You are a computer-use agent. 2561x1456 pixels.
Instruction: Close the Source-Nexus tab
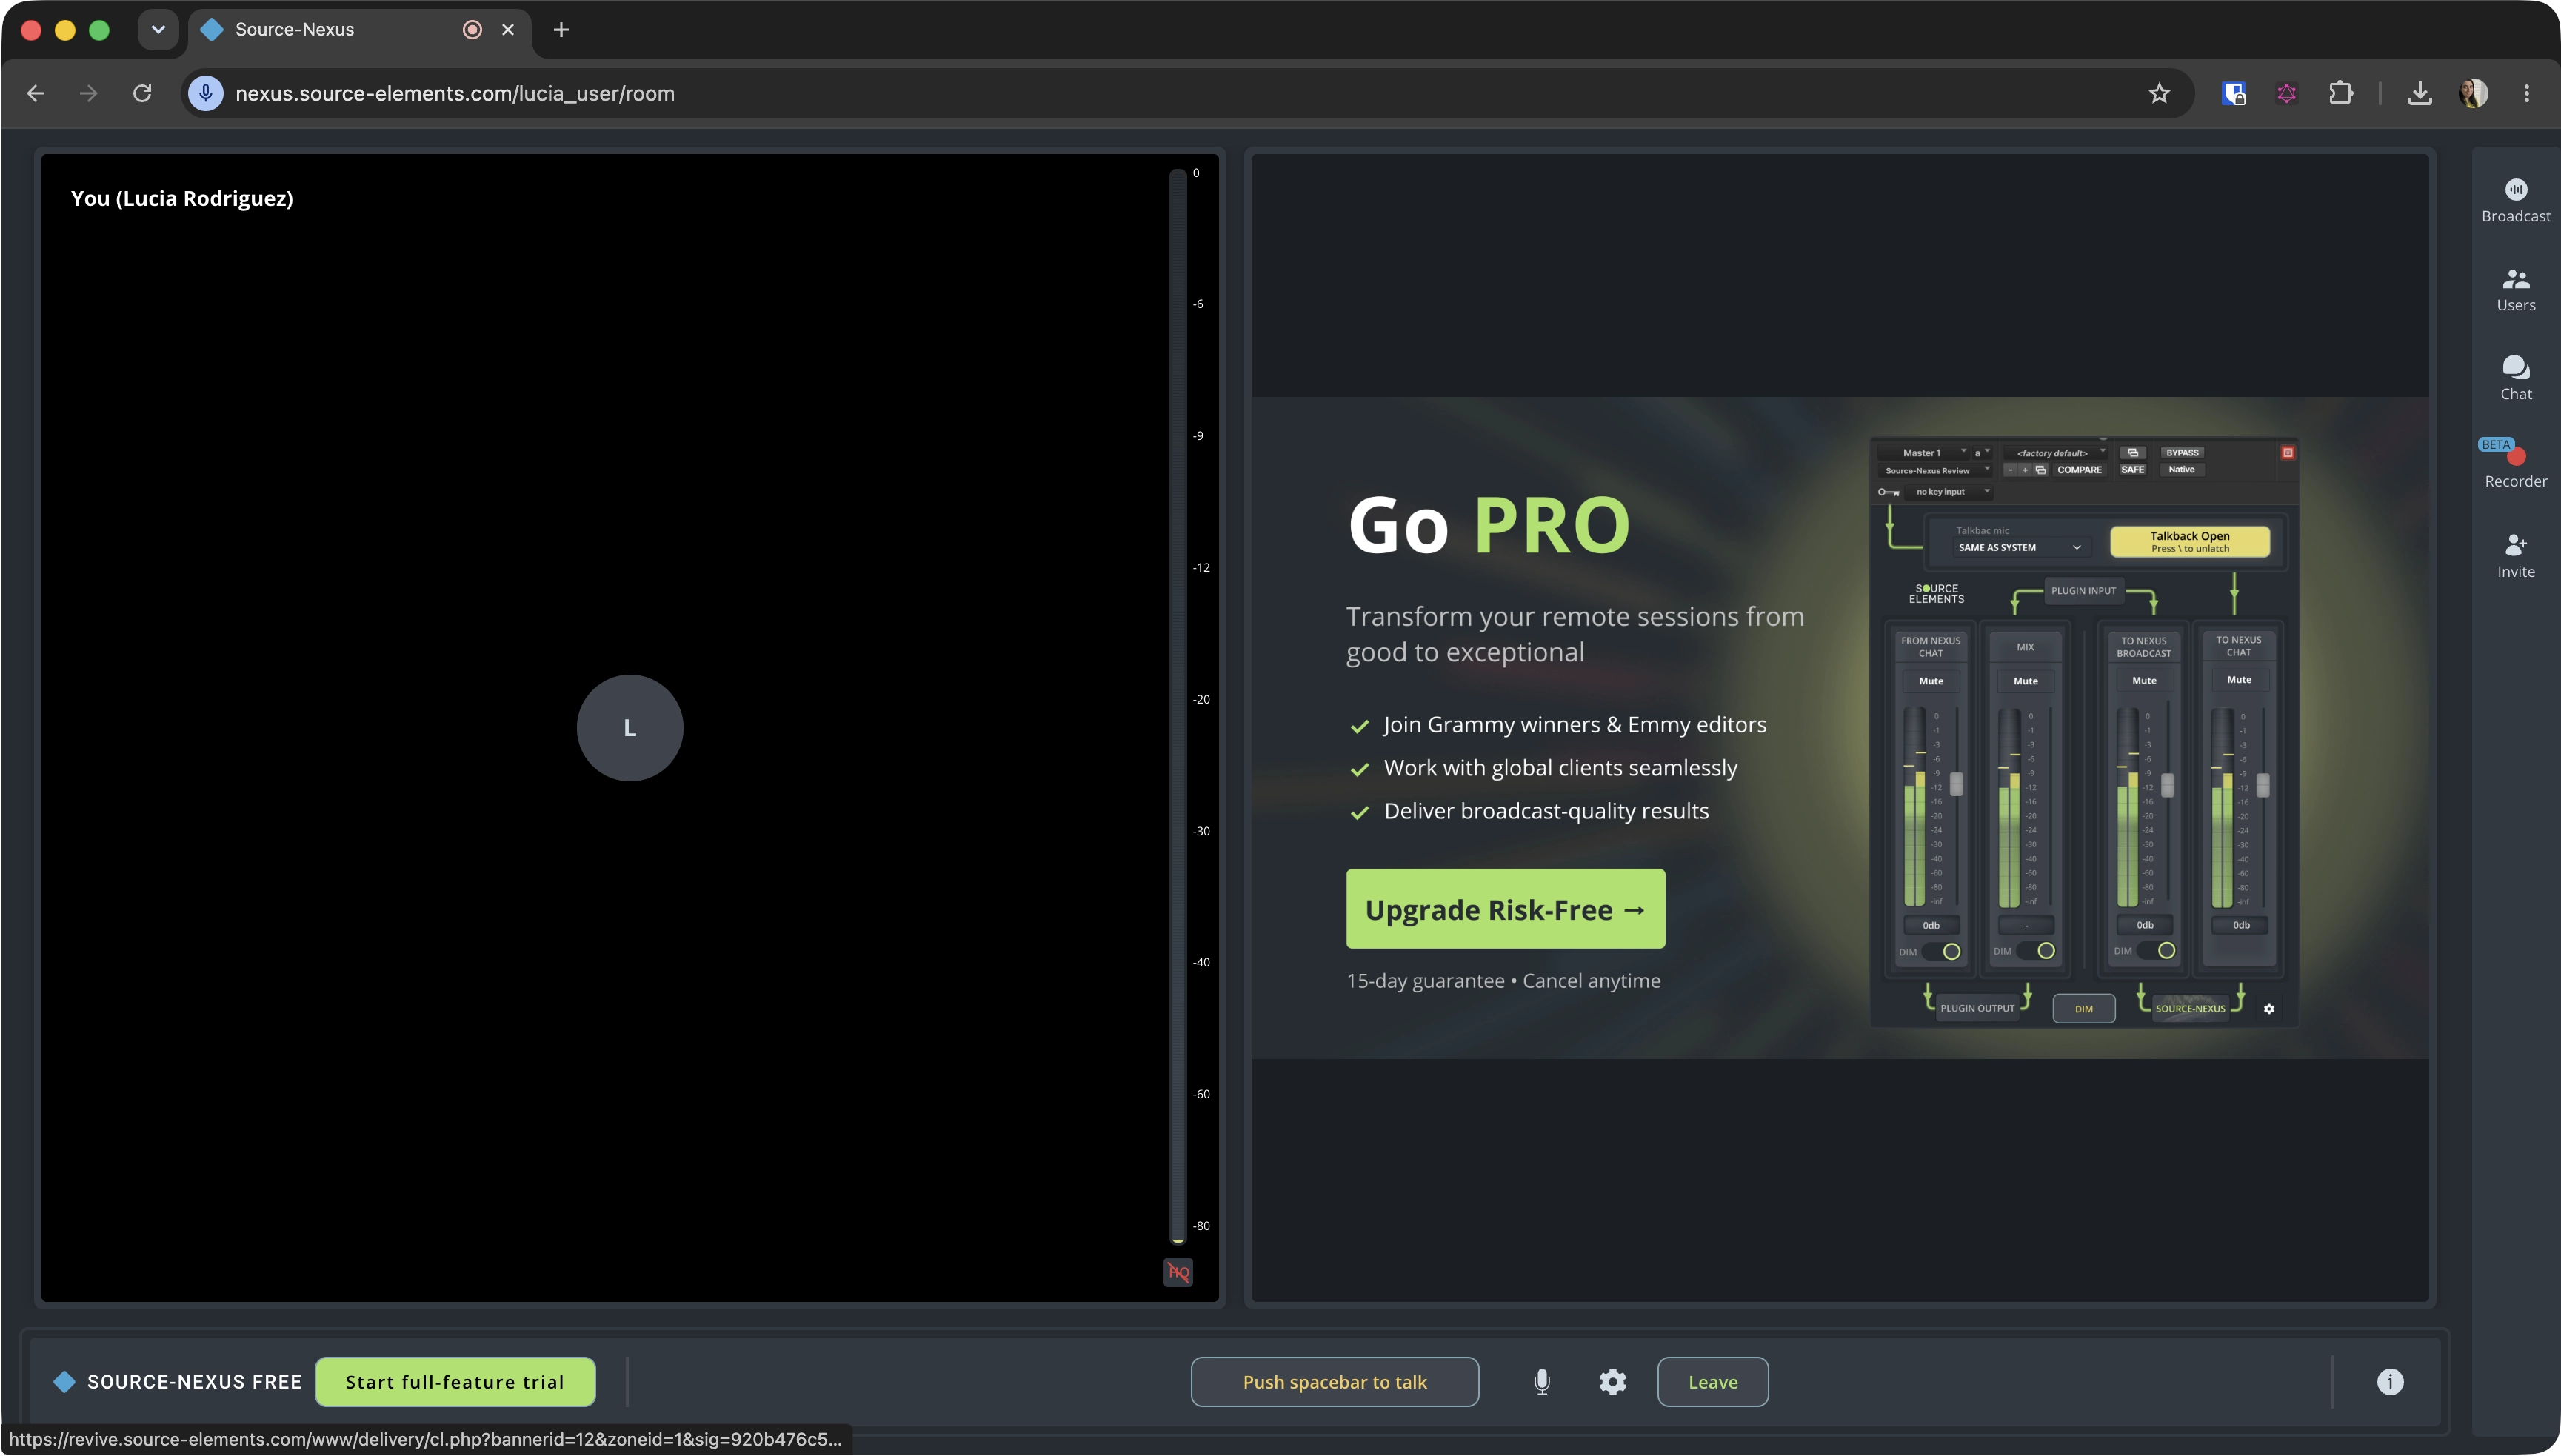(x=508, y=29)
